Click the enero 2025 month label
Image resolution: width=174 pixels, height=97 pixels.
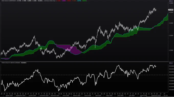pos(66,96)
